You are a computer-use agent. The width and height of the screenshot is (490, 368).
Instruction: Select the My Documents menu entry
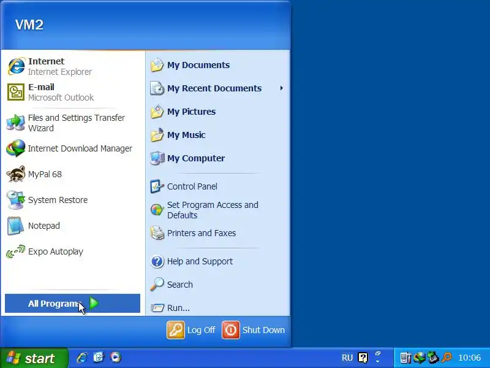218,65
